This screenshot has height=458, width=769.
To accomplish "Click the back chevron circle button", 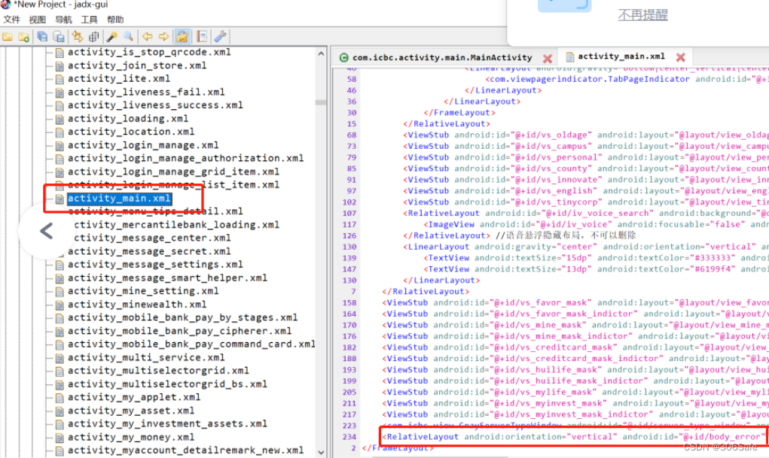I will pos(46,231).
